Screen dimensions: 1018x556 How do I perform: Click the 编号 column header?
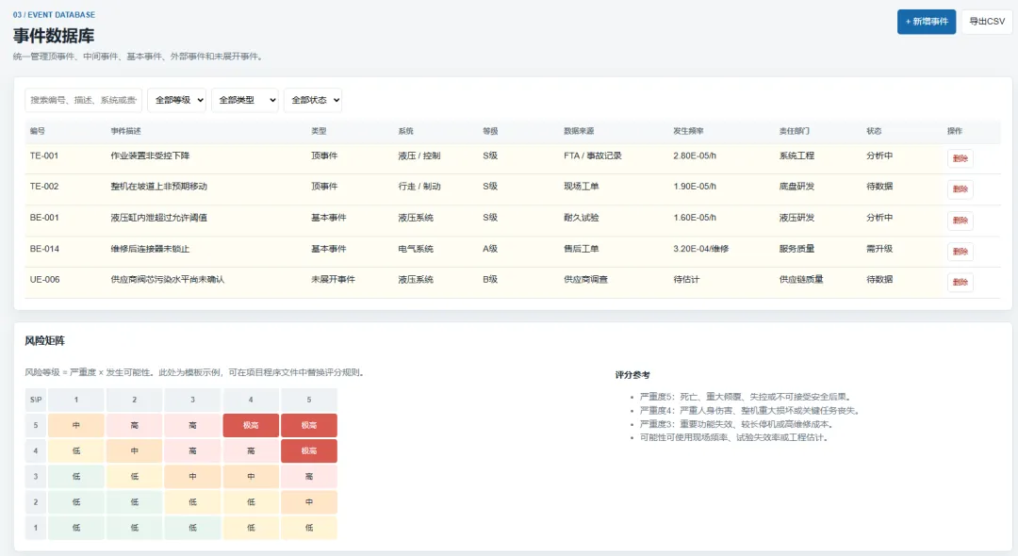pos(38,131)
